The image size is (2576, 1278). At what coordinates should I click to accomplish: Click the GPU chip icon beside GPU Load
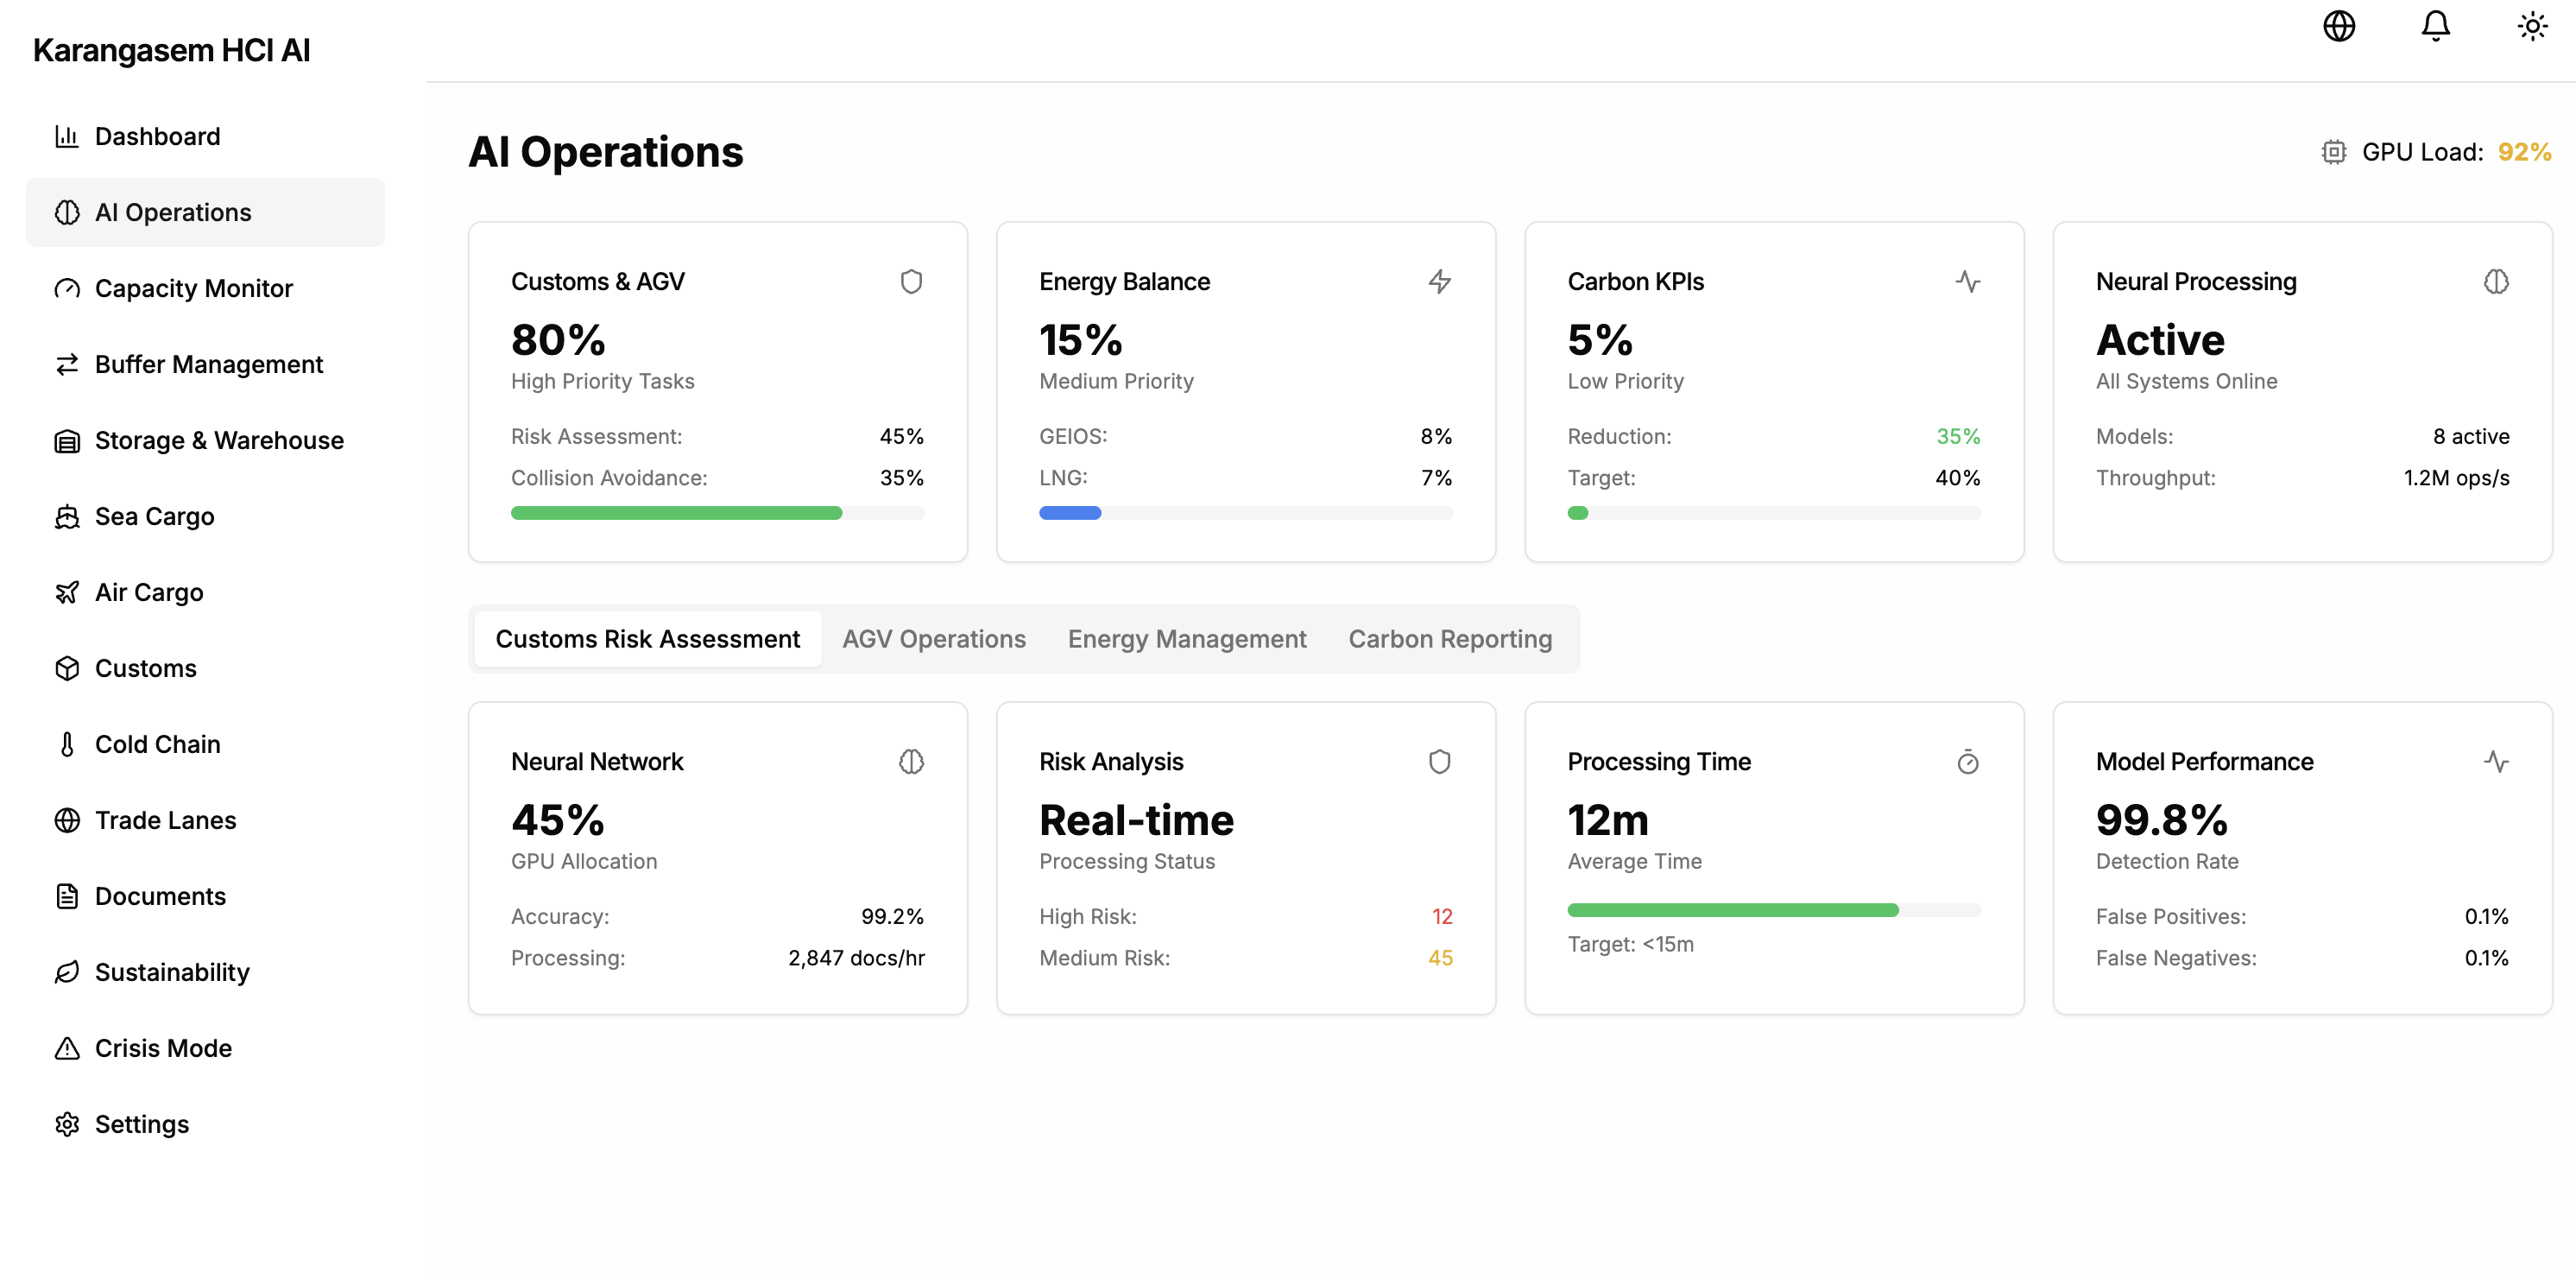point(2334,152)
